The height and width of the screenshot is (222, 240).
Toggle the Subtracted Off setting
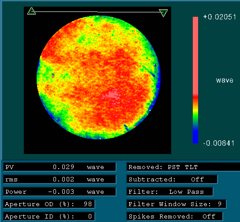172,179
